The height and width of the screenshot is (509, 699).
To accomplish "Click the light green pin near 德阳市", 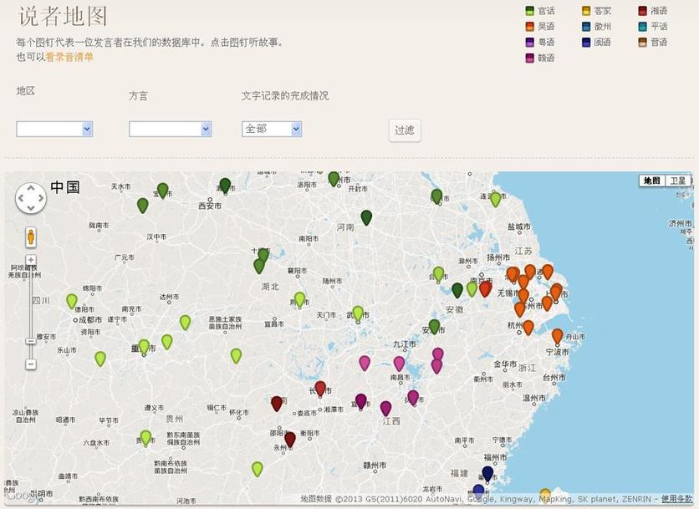I will click(72, 301).
